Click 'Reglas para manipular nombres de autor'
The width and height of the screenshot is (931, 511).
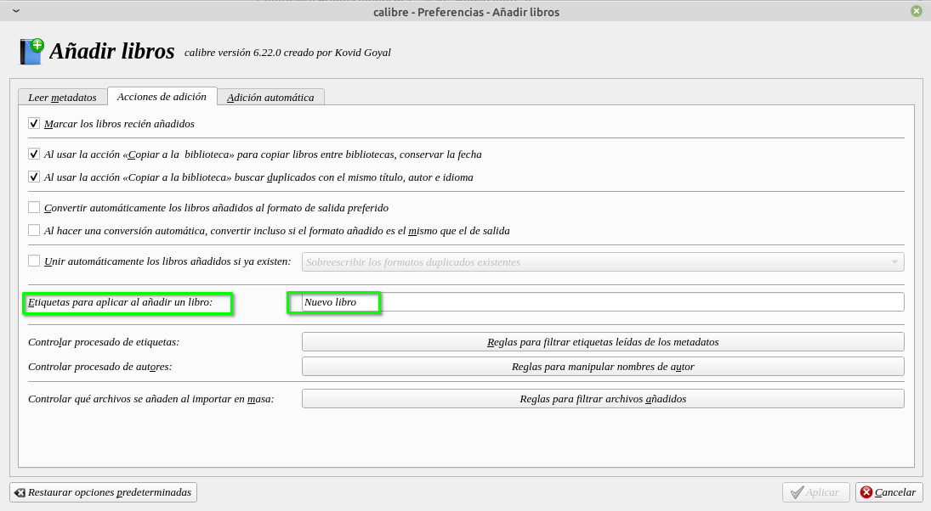tap(603, 367)
